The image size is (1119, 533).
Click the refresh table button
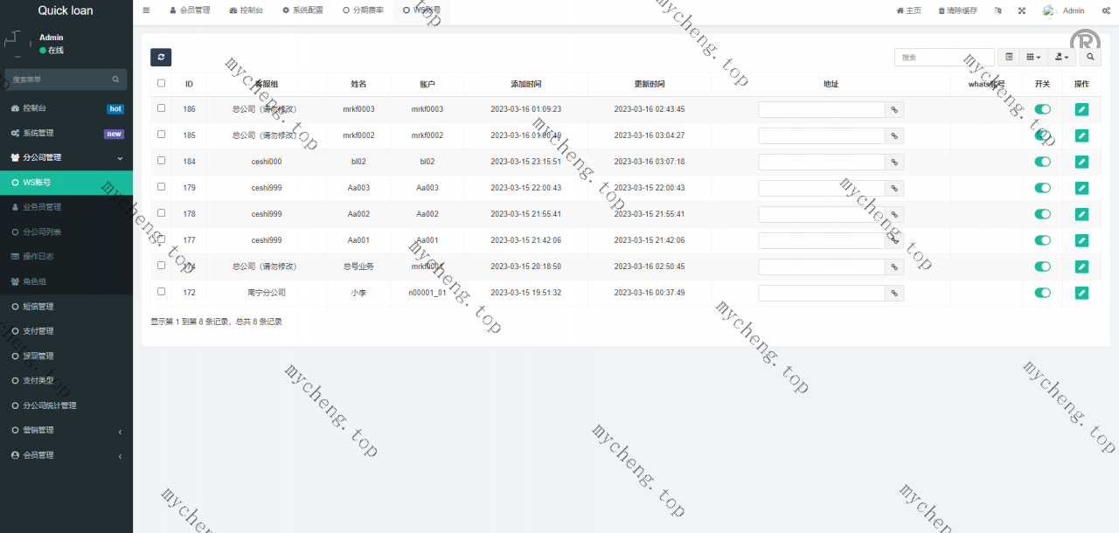click(161, 58)
